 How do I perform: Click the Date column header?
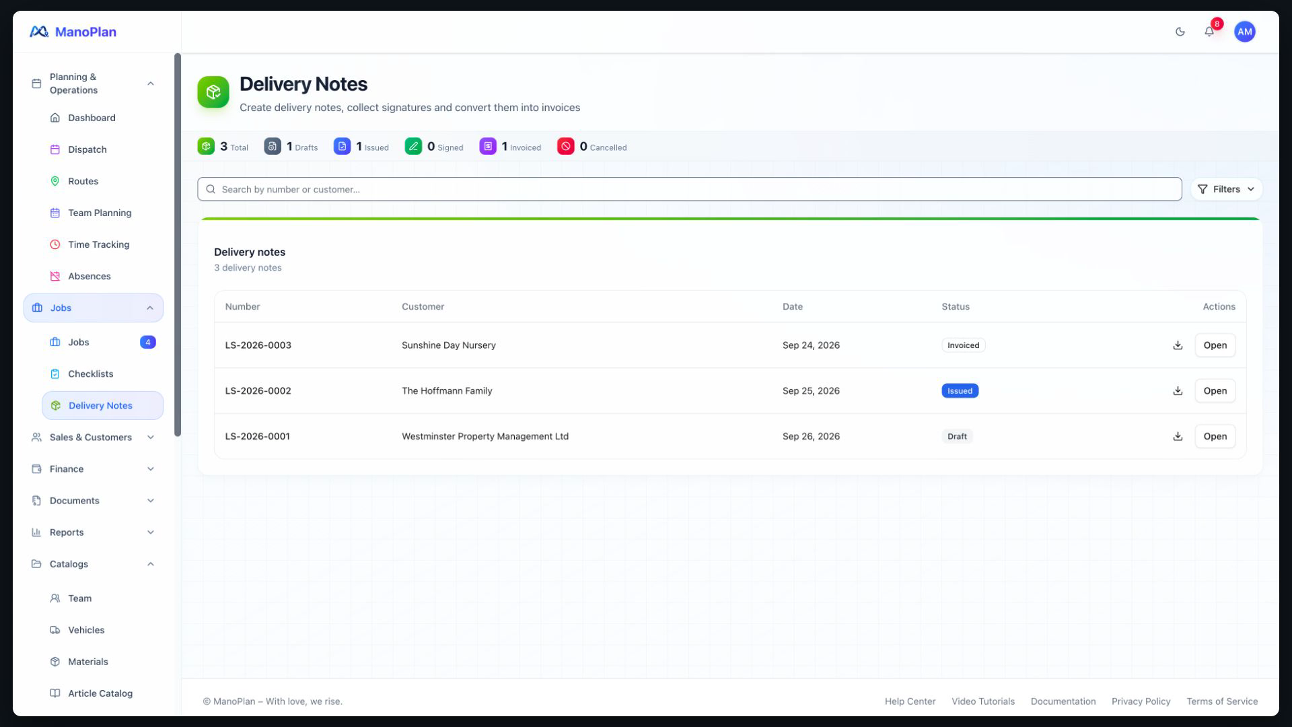tap(792, 306)
